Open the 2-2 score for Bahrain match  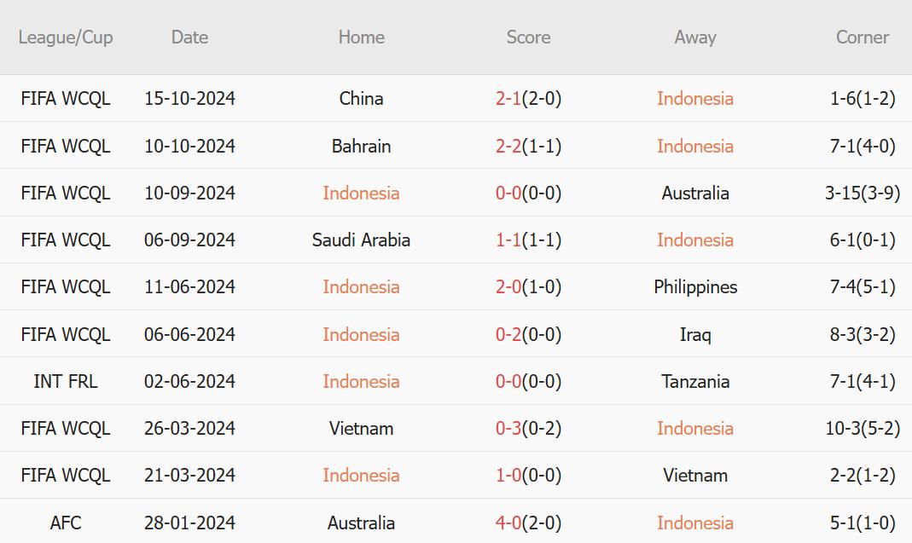pyautogui.click(x=508, y=146)
